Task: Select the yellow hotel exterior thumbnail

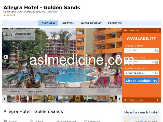Action: 52,99
